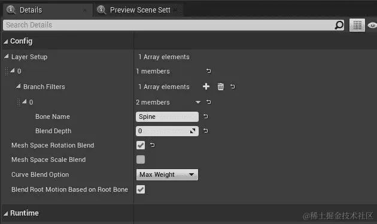The image size is (377, 224).
Task: Add a Branch Filters array element
Action: [206, 87]
